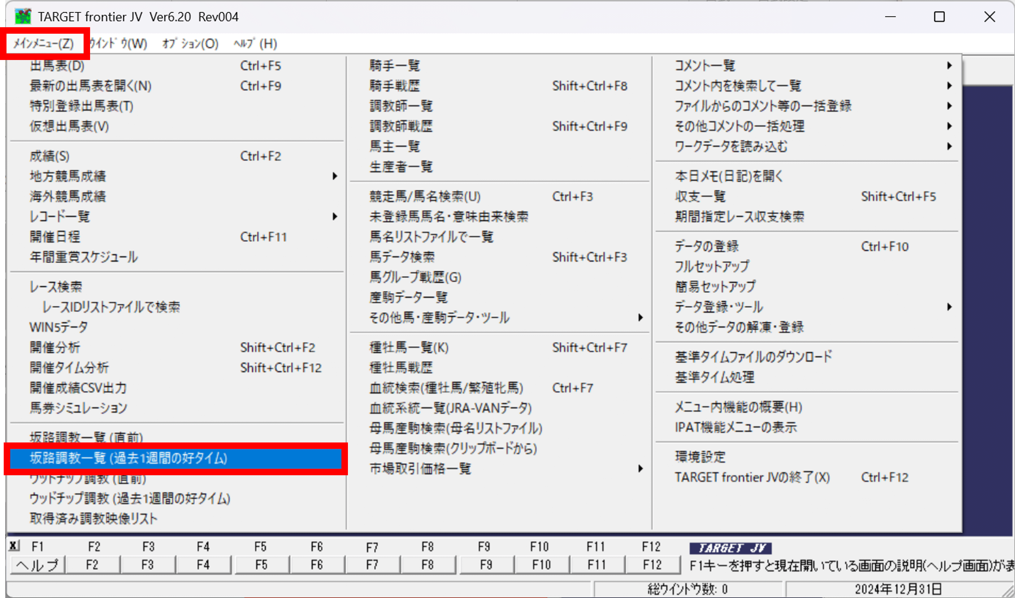Open the オプション(O) menu

pyautogui.click(x=190, y=44)
